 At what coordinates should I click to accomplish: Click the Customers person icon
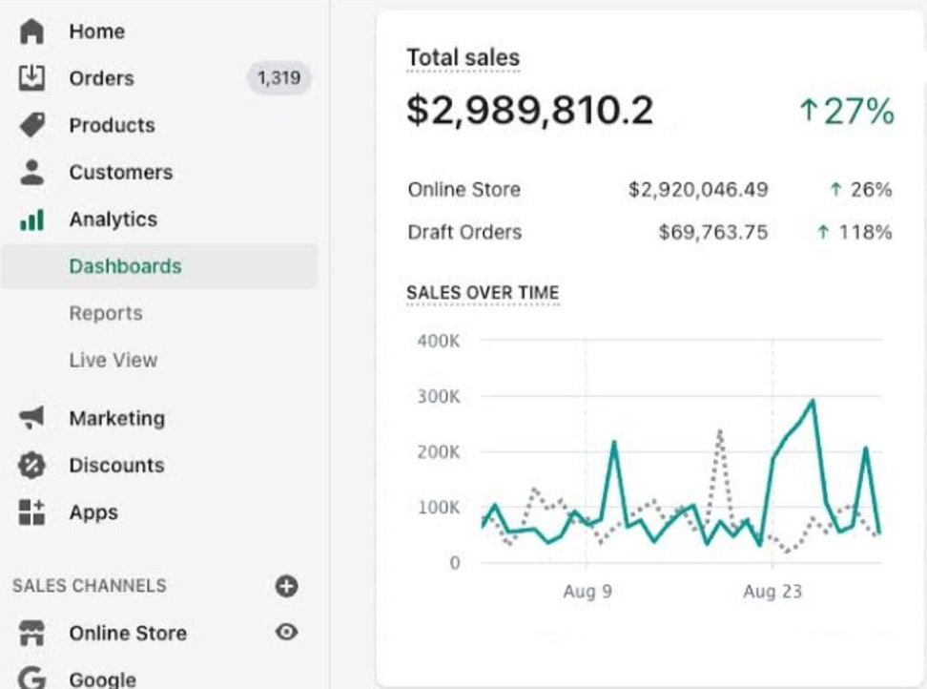tap(31, 172)
